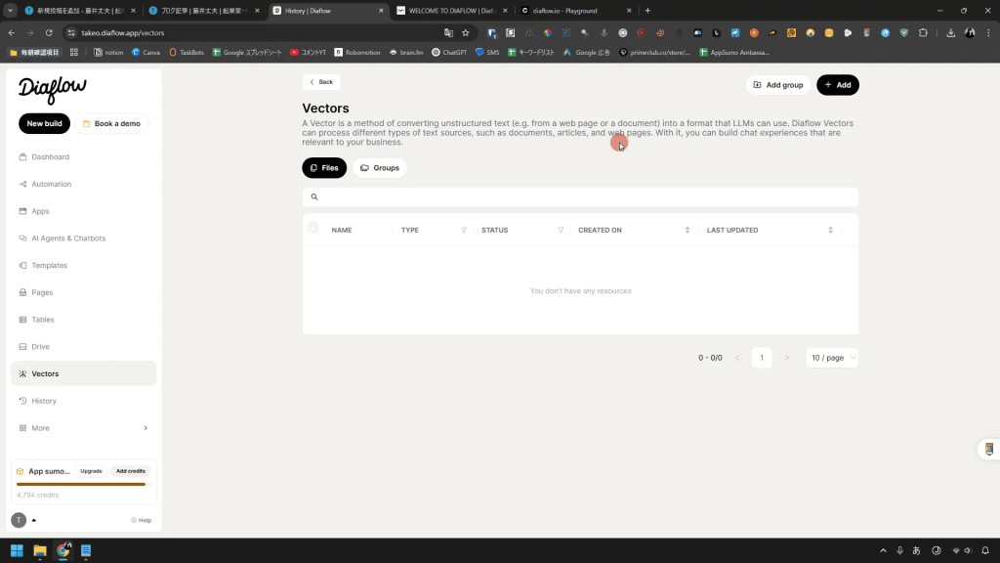1000x563 pixels.
Task: Expand the More menu chevron
Action: click(146, 428)
